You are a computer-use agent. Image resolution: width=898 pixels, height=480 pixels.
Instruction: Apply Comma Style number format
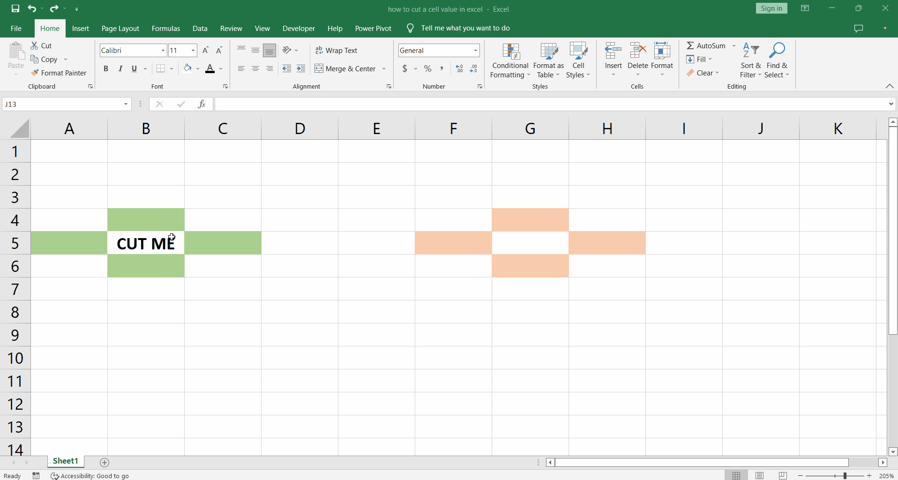coord(442,68)
